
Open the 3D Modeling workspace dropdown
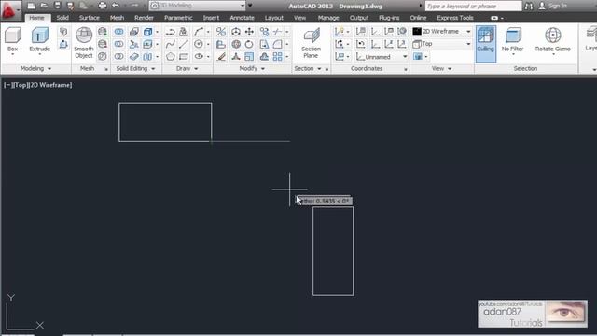[198, 6]
